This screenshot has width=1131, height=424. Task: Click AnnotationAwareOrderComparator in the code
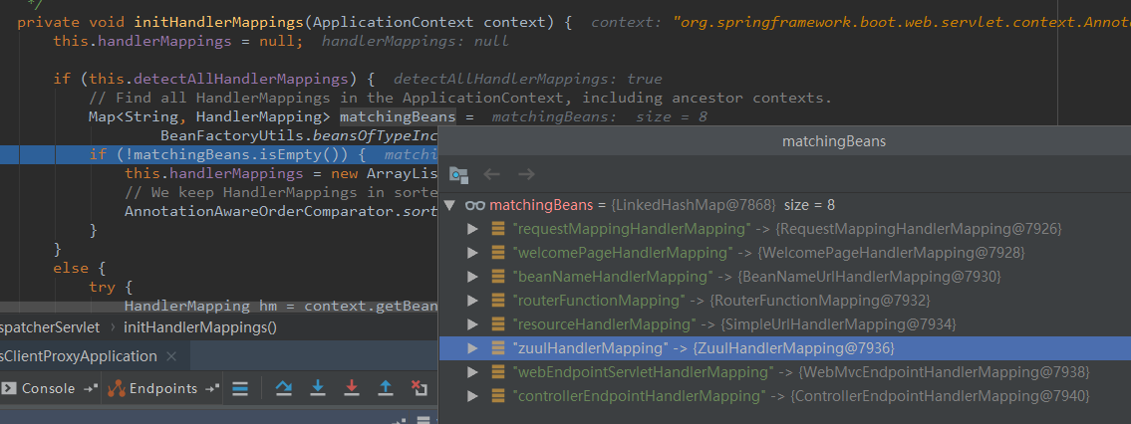pos(259,212)
